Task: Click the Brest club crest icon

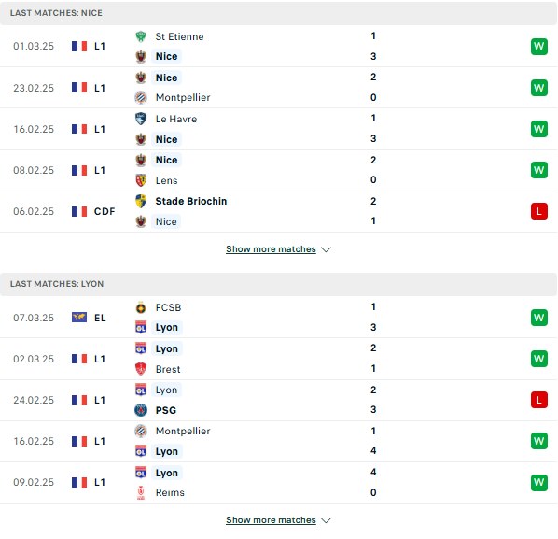Action: point(141,369)
